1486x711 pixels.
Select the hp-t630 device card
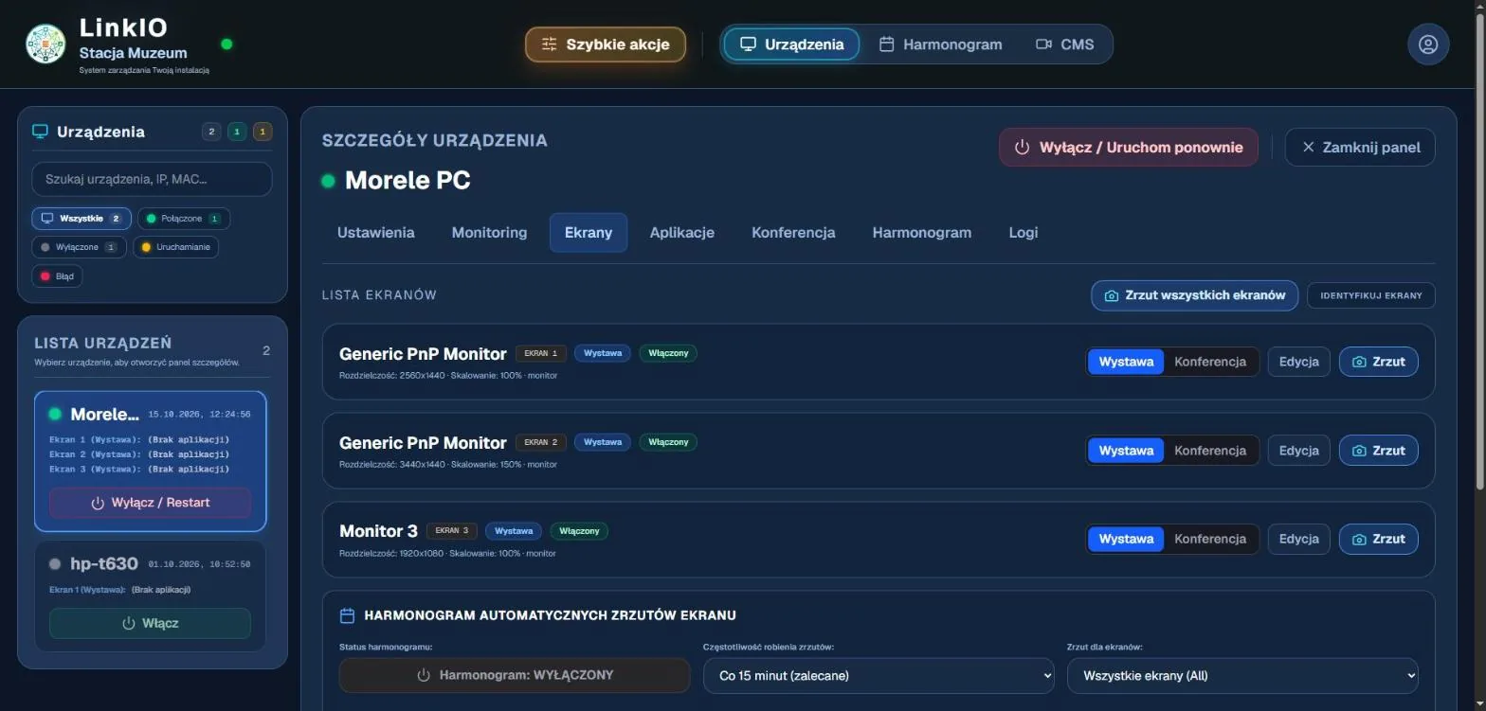pyautogui.click(x=151, y=596)
